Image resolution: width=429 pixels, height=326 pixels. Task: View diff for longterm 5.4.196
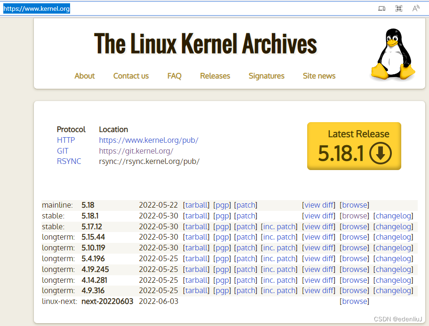point(319,258)
